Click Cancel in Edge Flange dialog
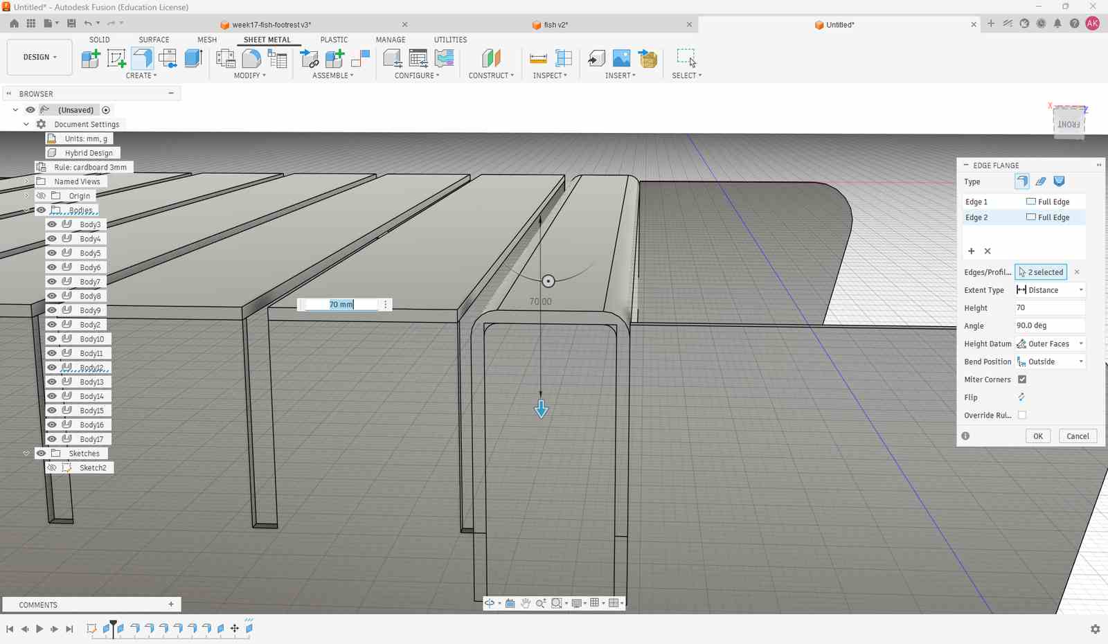Viewport: 1108px width, 644px height. click(1078, 436)
